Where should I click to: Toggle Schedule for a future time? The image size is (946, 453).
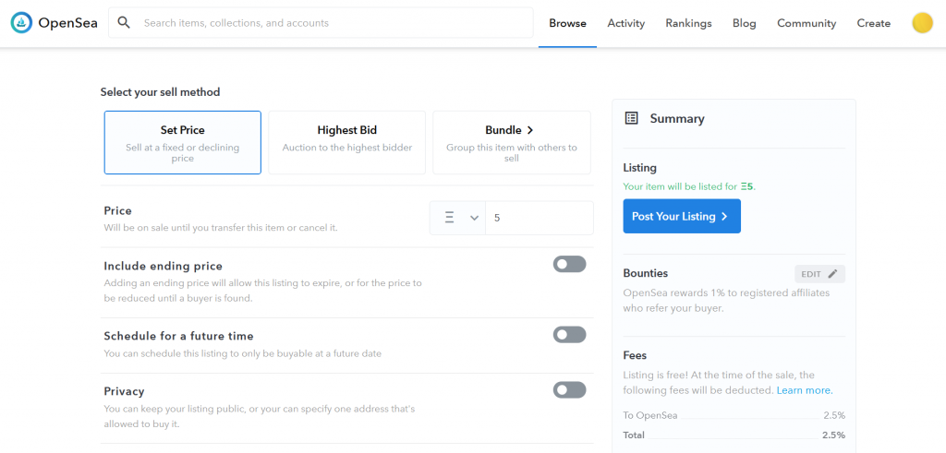tap(569, 334)
